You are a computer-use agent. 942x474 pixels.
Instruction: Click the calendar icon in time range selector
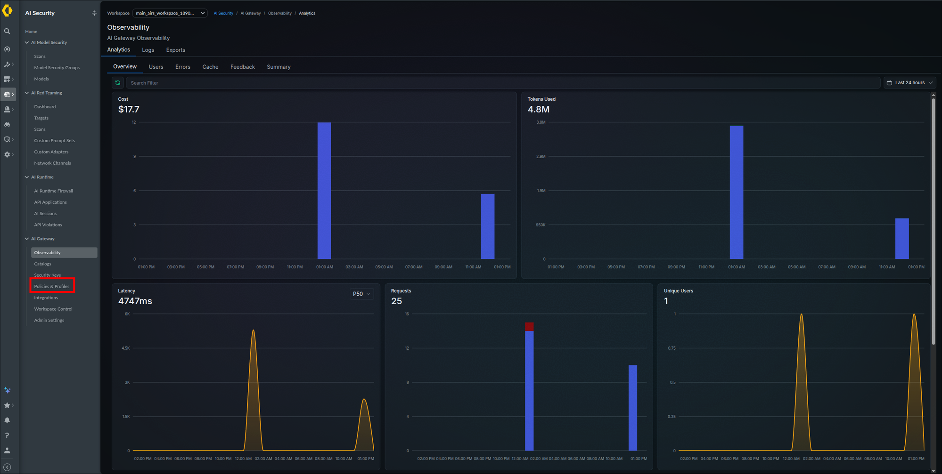click(x=889, y=83)
